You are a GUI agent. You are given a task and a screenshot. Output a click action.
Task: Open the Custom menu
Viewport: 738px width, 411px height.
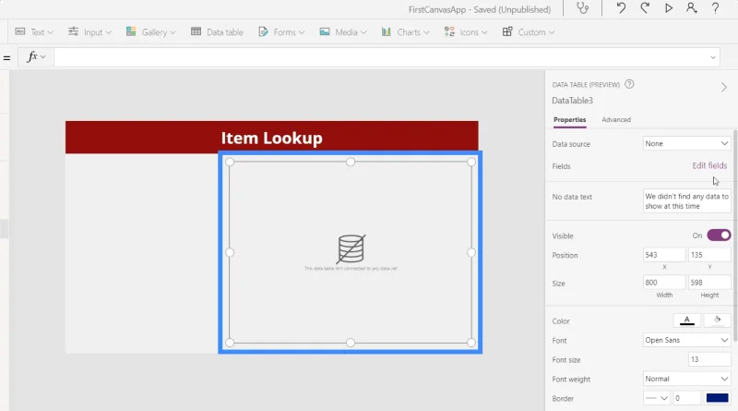(528, 32)
